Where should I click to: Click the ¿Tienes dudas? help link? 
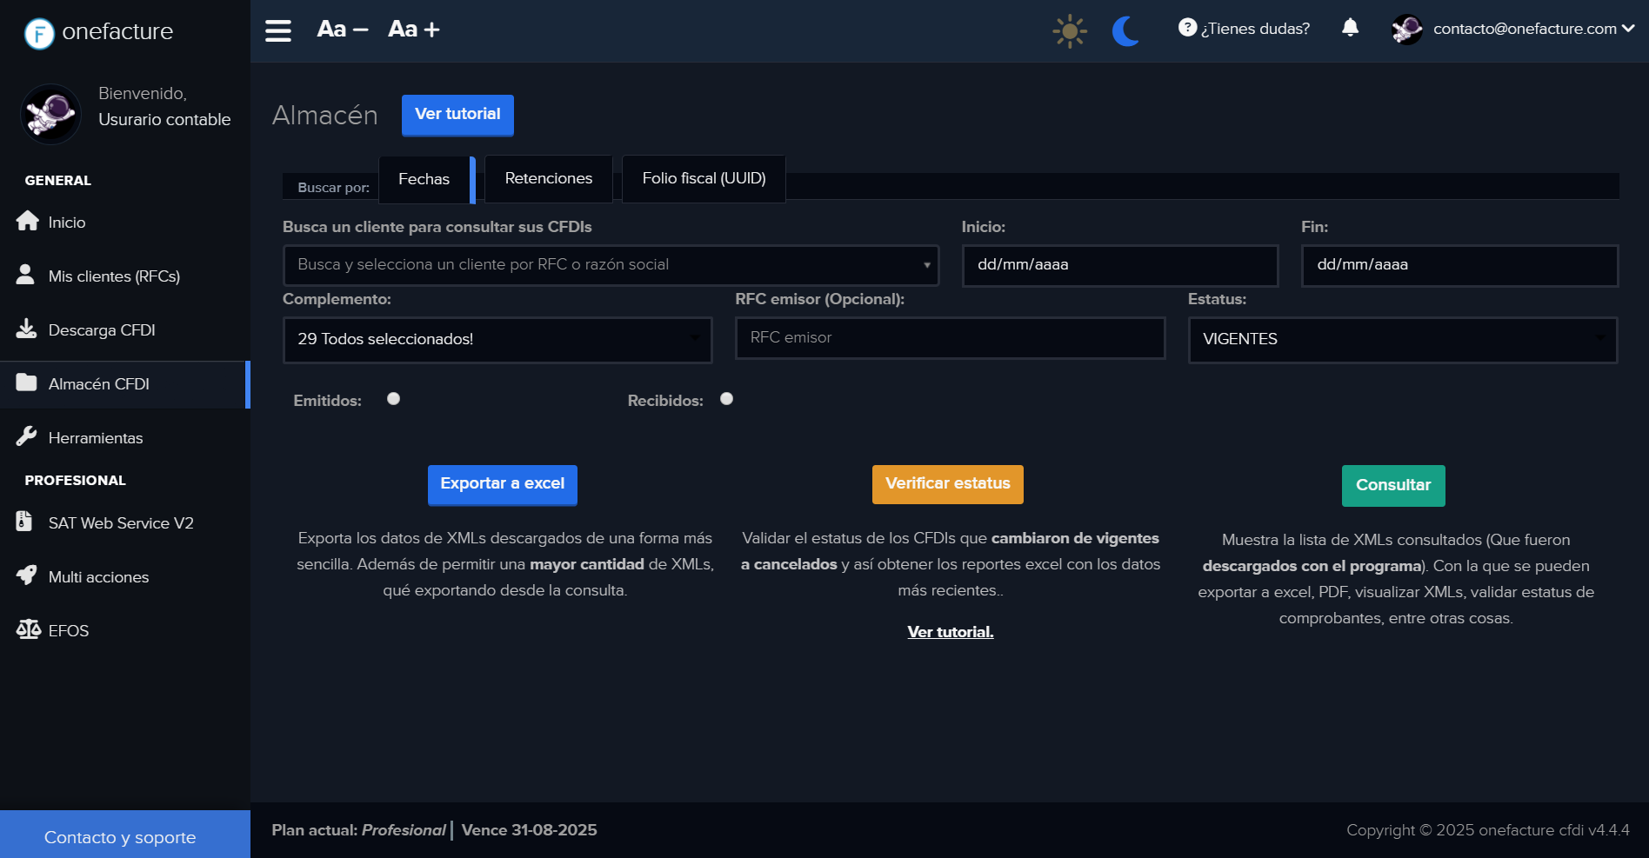[x=1255, y=29]
